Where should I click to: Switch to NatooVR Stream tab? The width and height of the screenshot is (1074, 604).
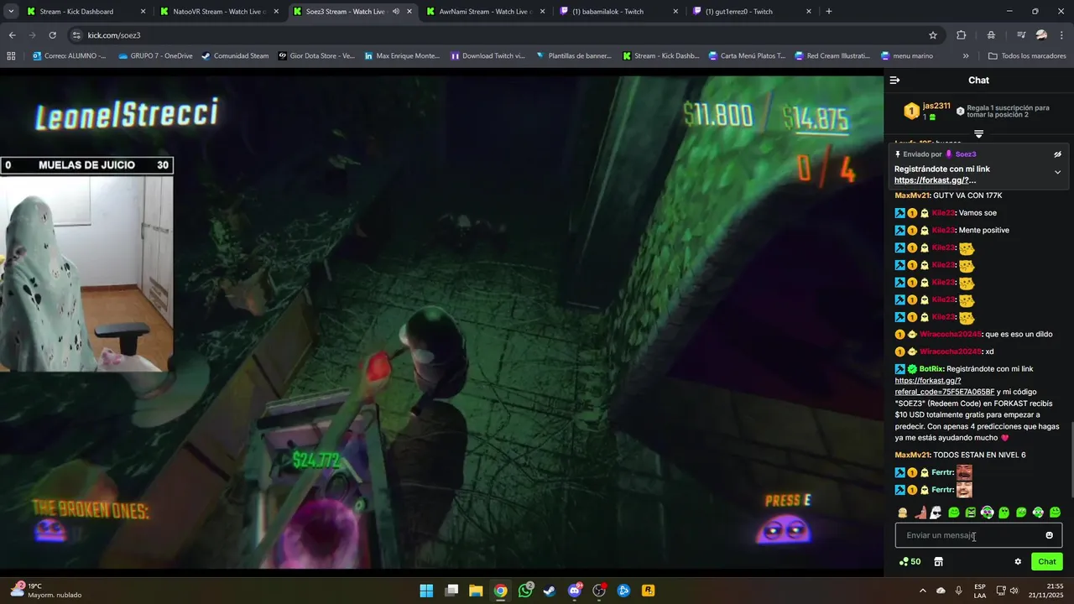[219, 12]
